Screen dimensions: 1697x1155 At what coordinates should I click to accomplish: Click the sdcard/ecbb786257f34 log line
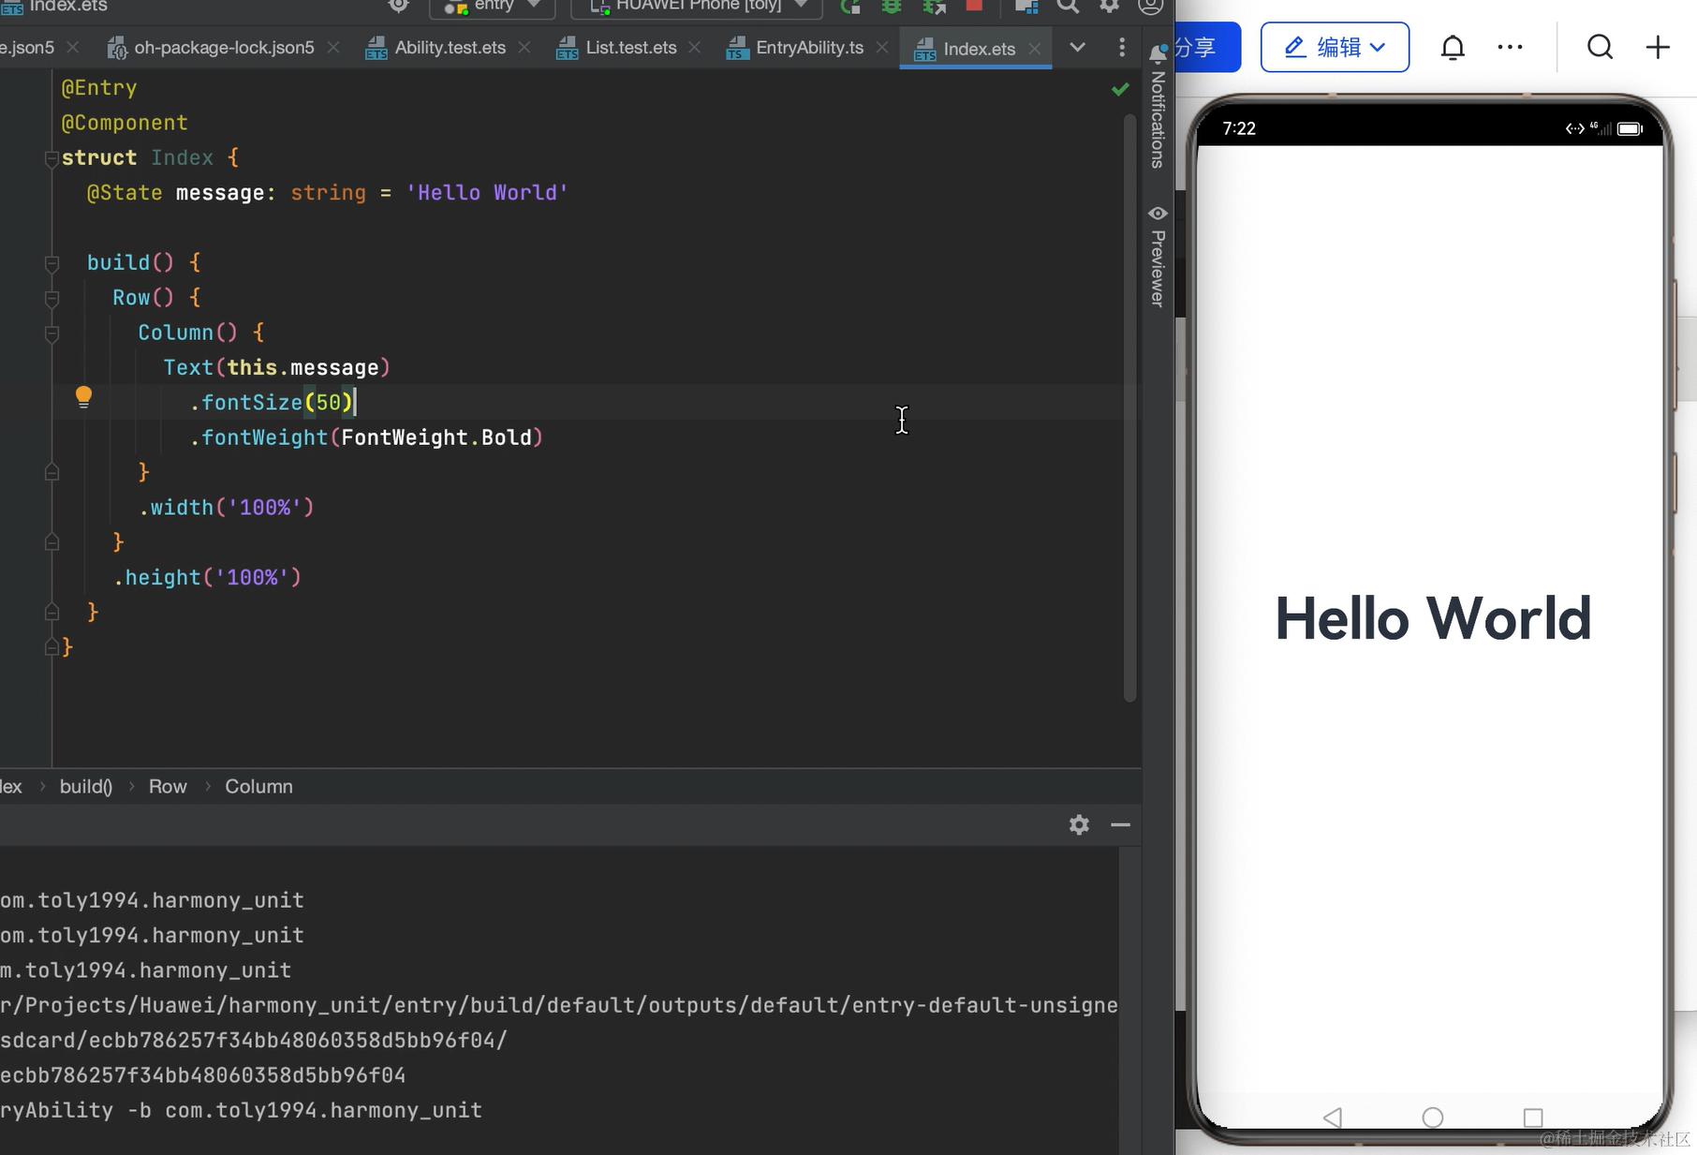[x=254, y=1041]
